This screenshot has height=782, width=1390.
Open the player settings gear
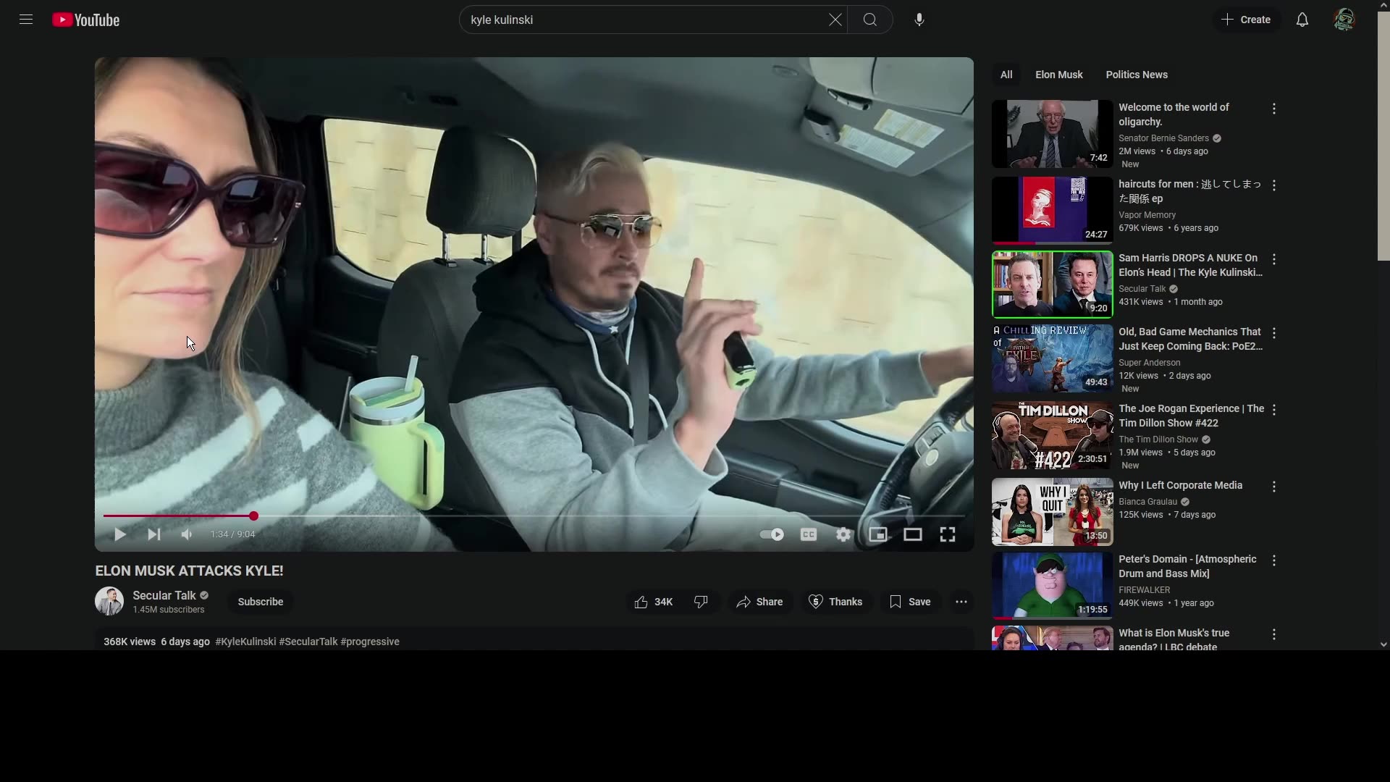click(843, 534)
